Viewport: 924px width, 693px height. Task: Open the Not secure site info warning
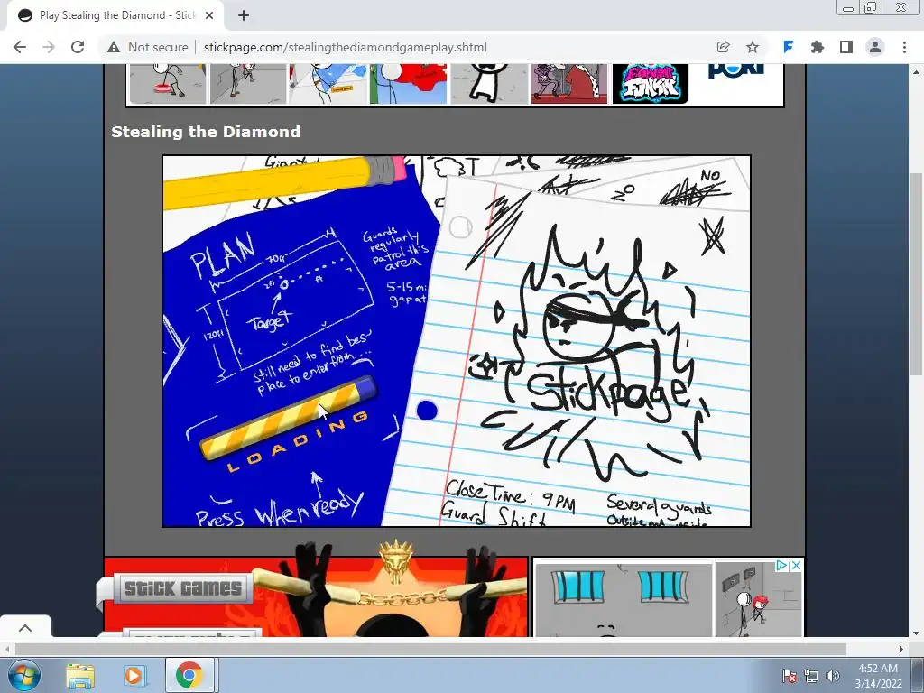[147, 47]
